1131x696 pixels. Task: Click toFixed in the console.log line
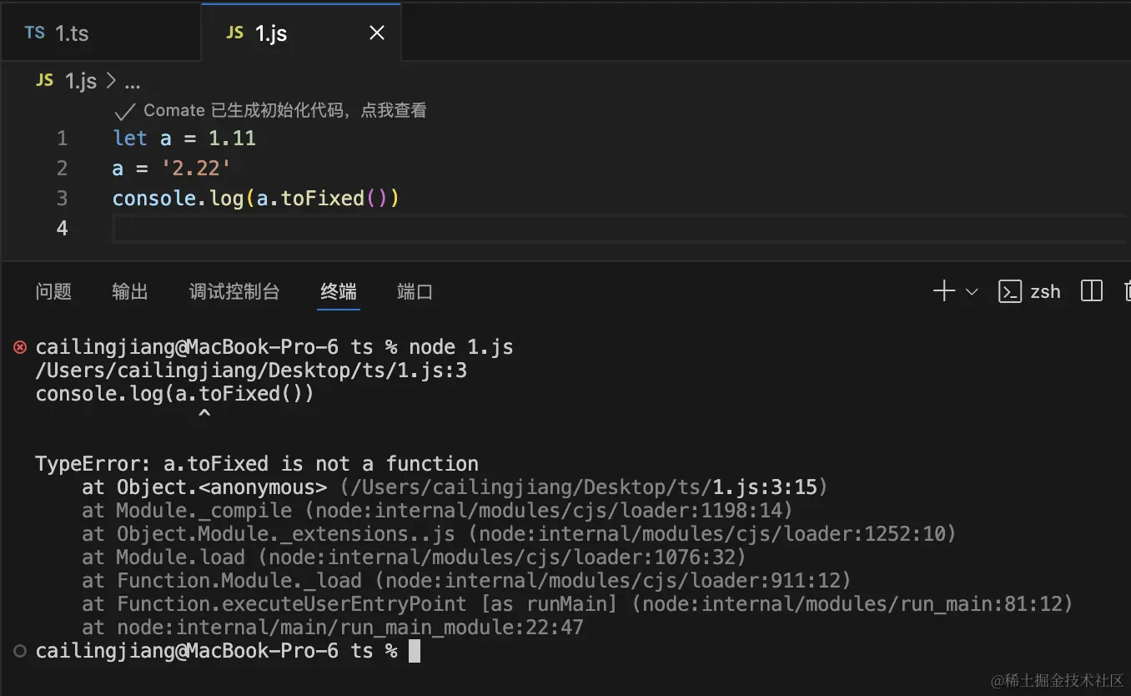(322, 198)
